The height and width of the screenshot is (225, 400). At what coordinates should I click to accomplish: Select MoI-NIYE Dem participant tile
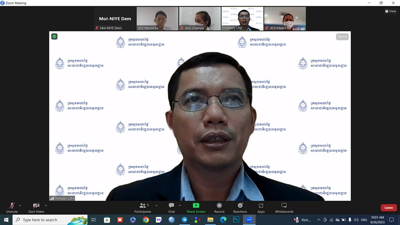click(x=115, y=19)
